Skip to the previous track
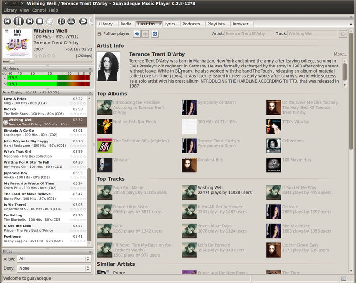356x283 pixels. 7,21
